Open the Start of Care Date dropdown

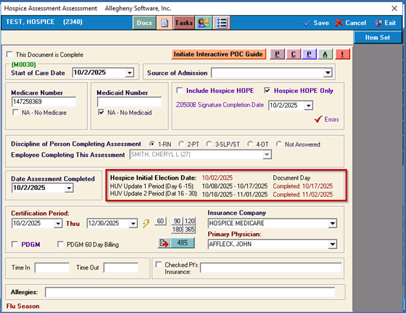tap(129, 73)
